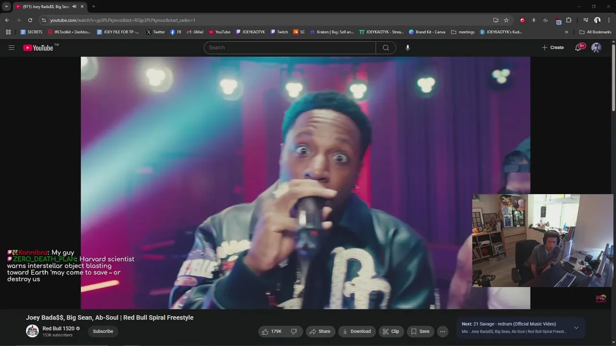This screenshot has height=346, width=616.
Task: Open the Kraken Buy, Sell bookmark
Action: pos(332,32)
